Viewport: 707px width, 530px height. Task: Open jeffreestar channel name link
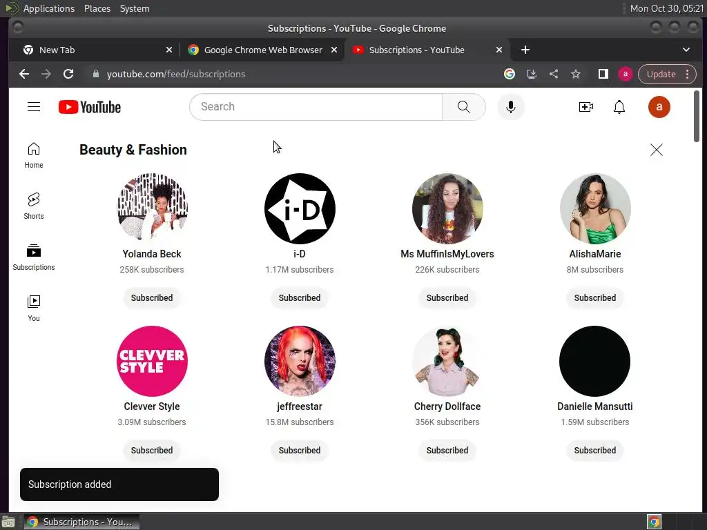tap(300, 406)
